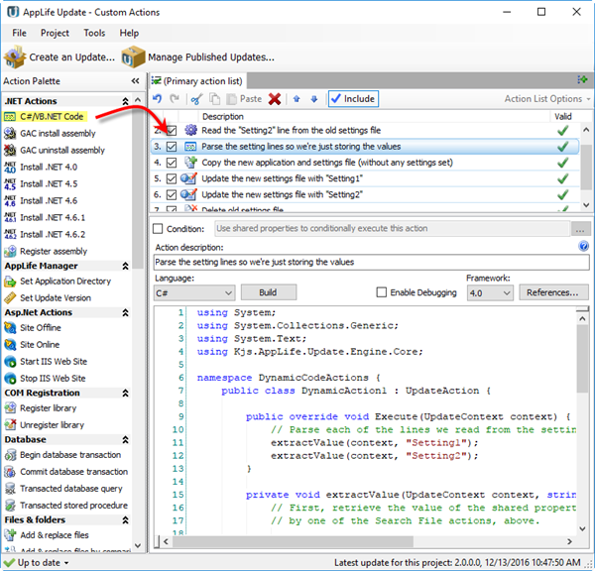Click the condition ellipsis browse button
The image size is (595, 571).
tap(580, 229)
